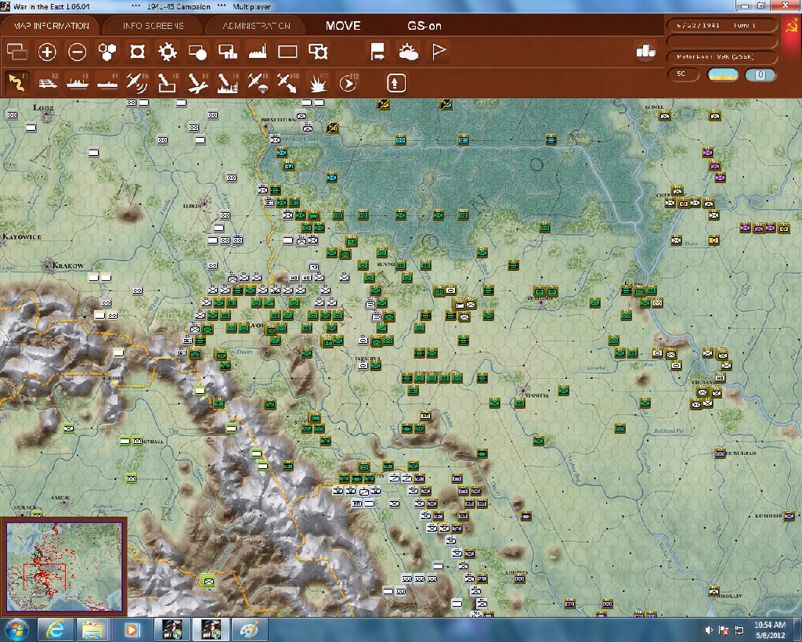The width and height of the screenshot is (802, 642).
Task: Click the F11 explosion icon
Action: pyautogui.click(x=318, y=83)
